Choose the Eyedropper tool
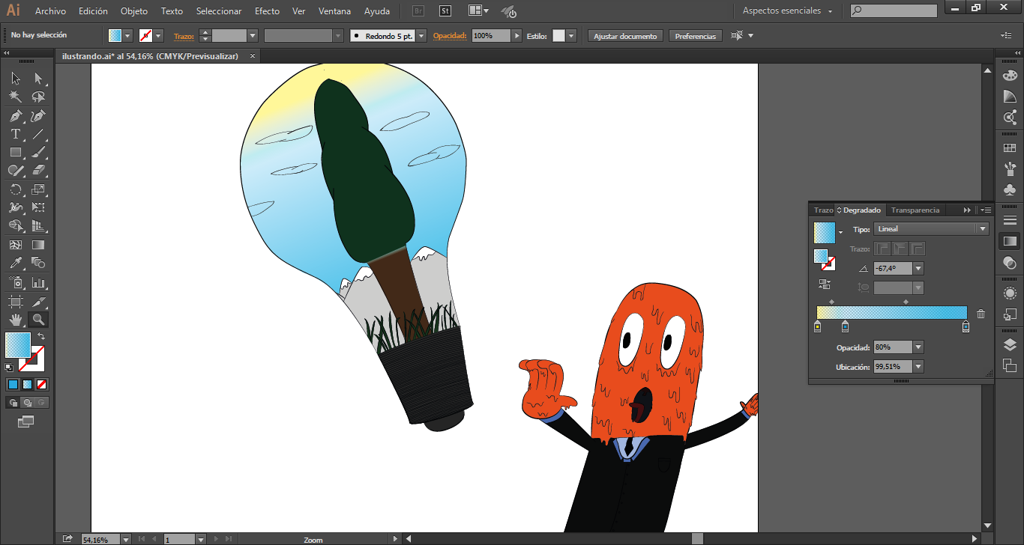 tap(16, 264)
